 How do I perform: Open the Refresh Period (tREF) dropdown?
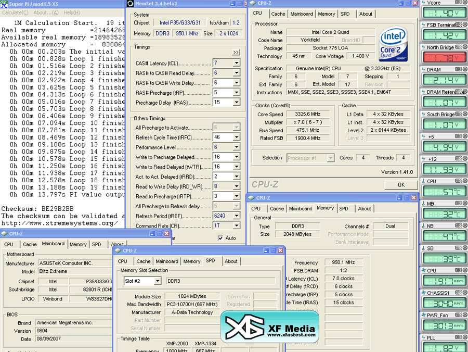click(x=237, y=216)
